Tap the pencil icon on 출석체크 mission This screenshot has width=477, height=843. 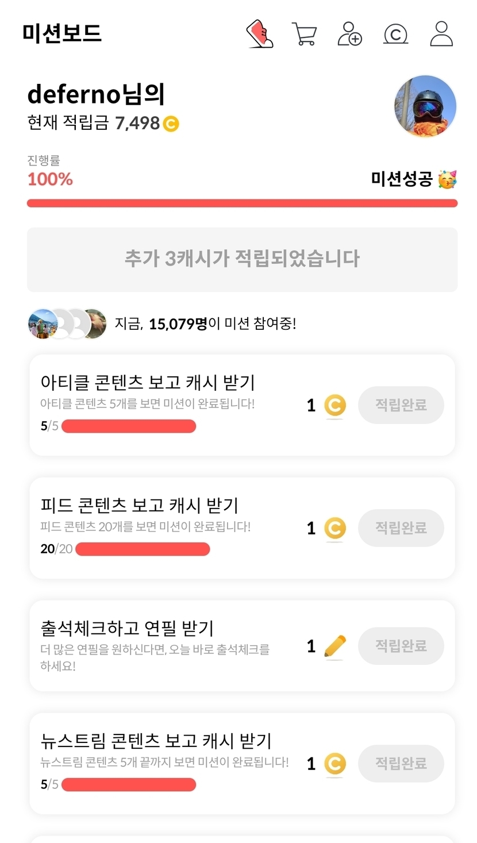click(x=334, y=646)
